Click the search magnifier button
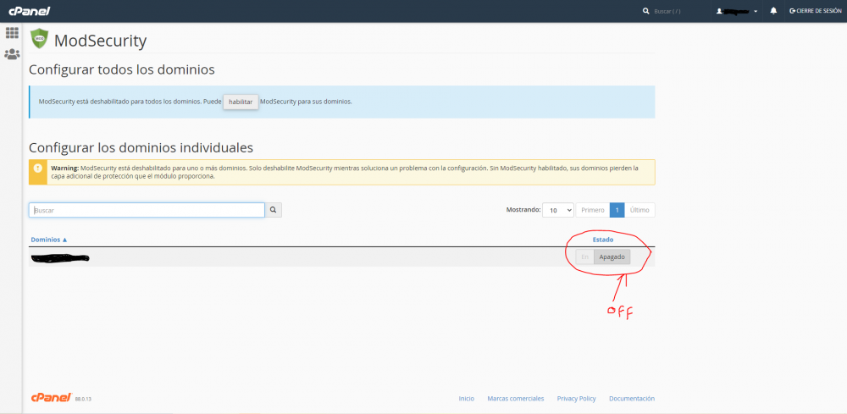Image resolution: width=847 pixels, height=414 pixels. (274, 210)
